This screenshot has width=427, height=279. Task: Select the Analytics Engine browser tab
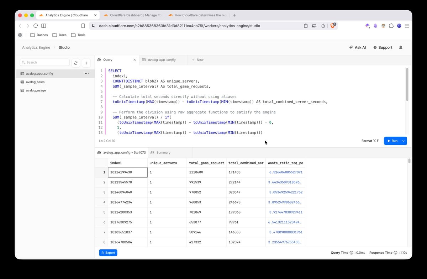[x=68, y=15]
